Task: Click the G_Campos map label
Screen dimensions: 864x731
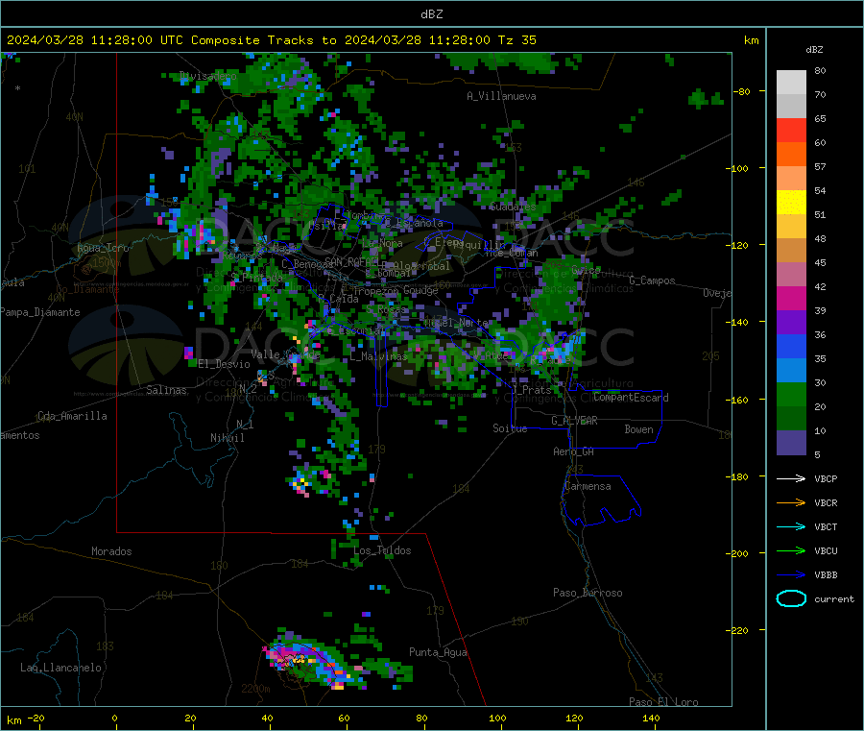Action: (653, 280)
